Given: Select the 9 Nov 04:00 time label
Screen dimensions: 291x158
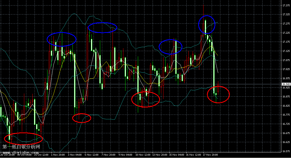Looking at the screenshot, I should (125, 155).
